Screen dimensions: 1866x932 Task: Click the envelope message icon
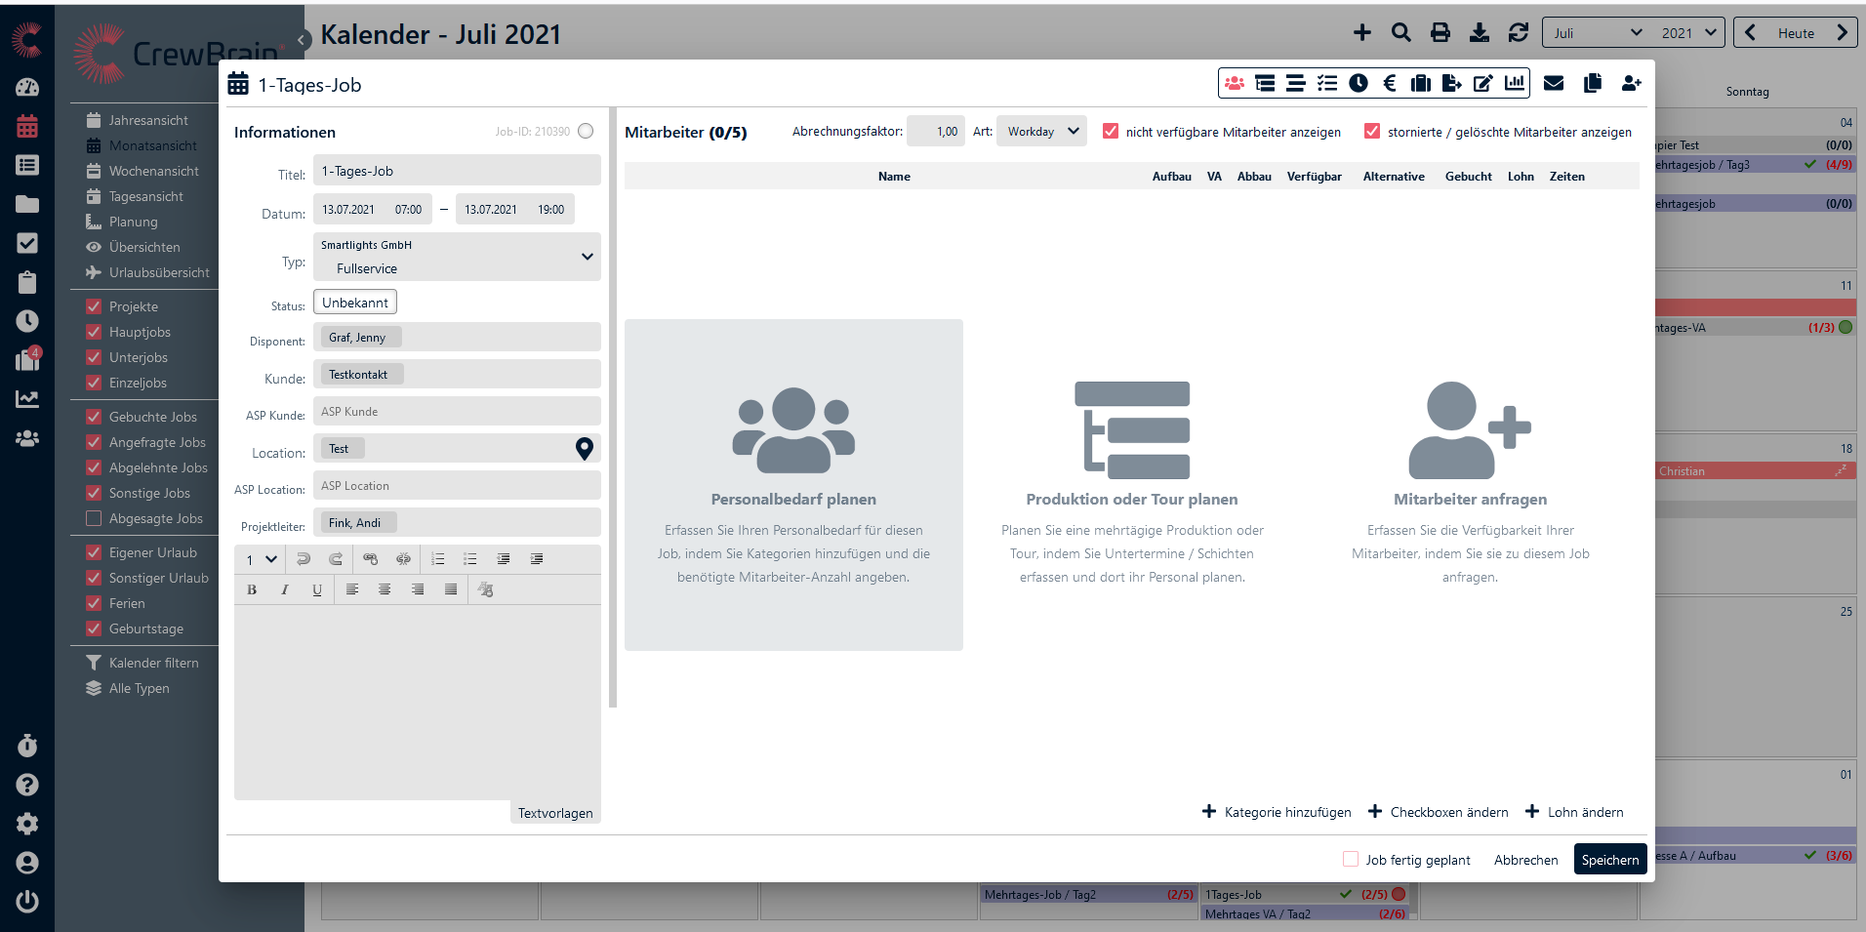click(1554, 84)
